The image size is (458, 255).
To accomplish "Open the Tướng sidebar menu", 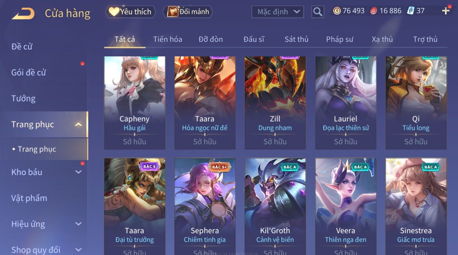I will click(23, 98).
